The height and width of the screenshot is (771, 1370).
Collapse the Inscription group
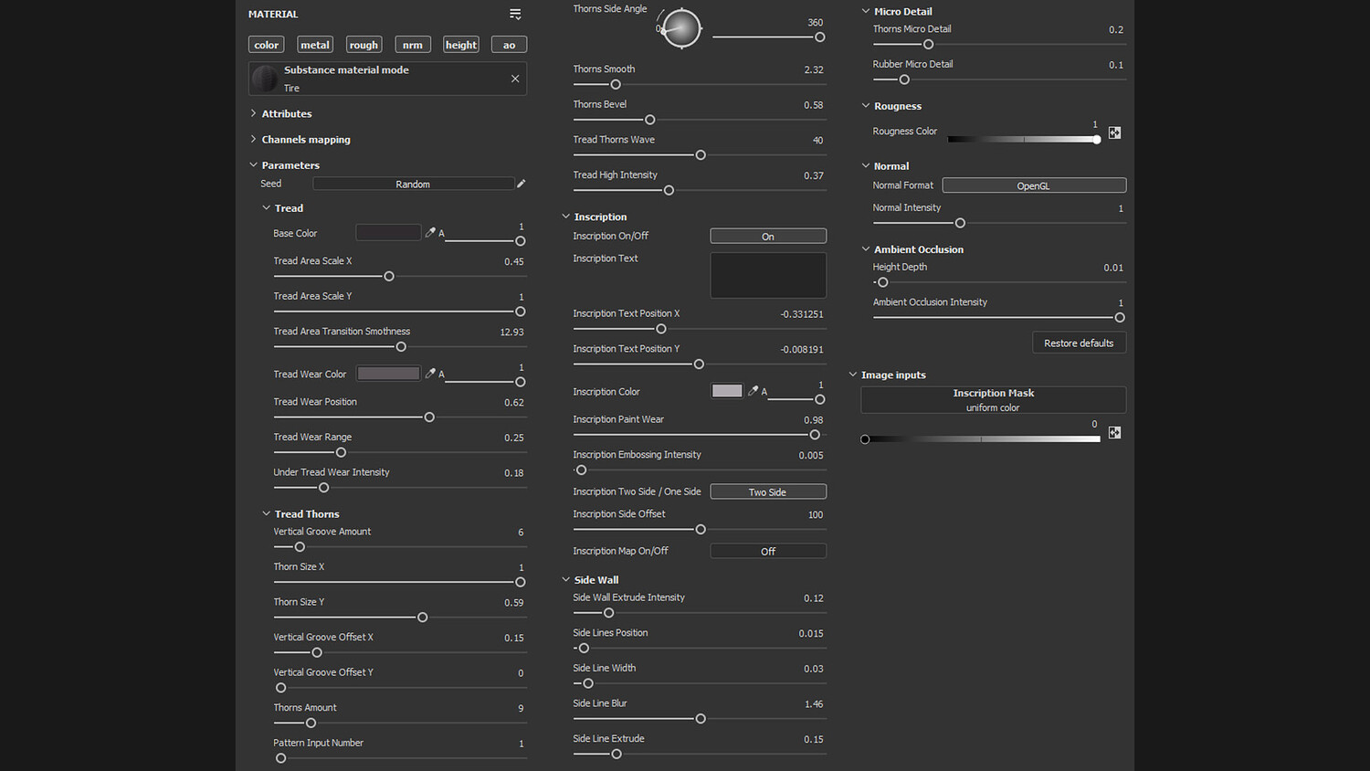click(x=565, y=217)
